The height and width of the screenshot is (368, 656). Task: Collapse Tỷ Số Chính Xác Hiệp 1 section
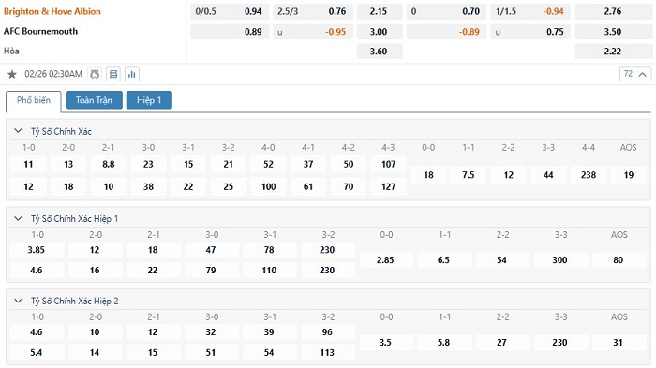point(18,218)
